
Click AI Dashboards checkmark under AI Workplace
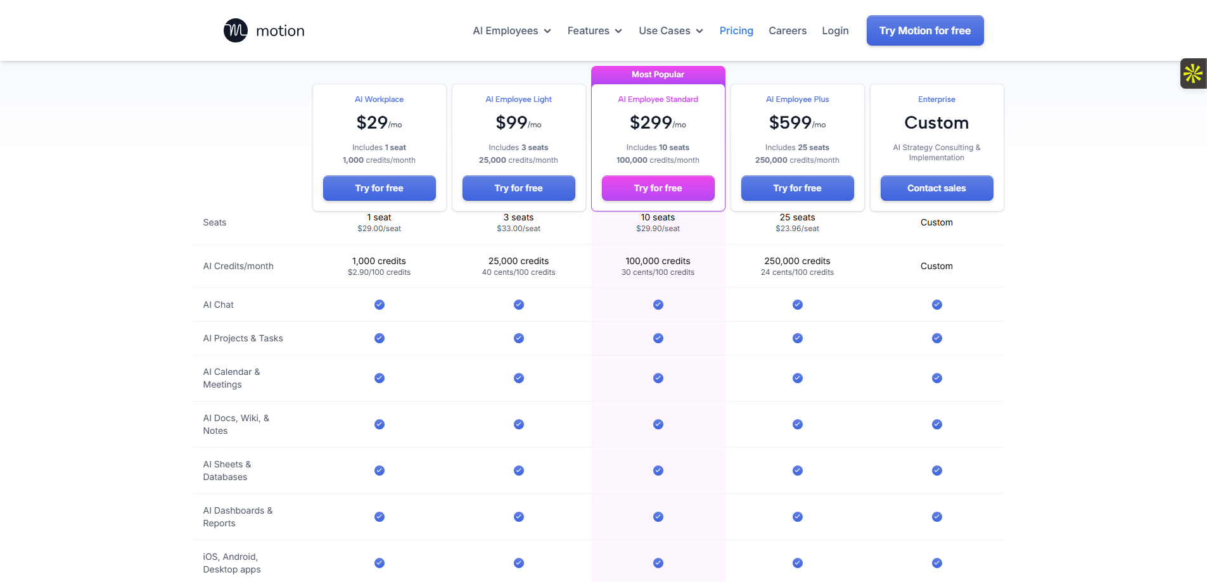380,517
